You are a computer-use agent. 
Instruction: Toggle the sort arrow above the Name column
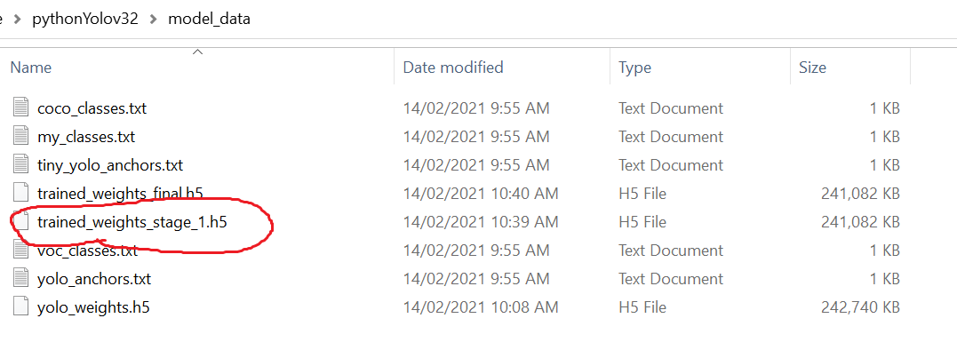[x=197, y=52]
